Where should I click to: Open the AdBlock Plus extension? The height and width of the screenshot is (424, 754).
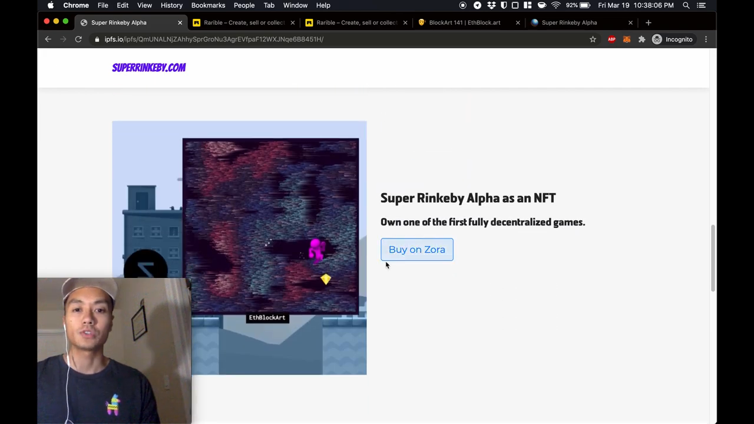point(611,39)
